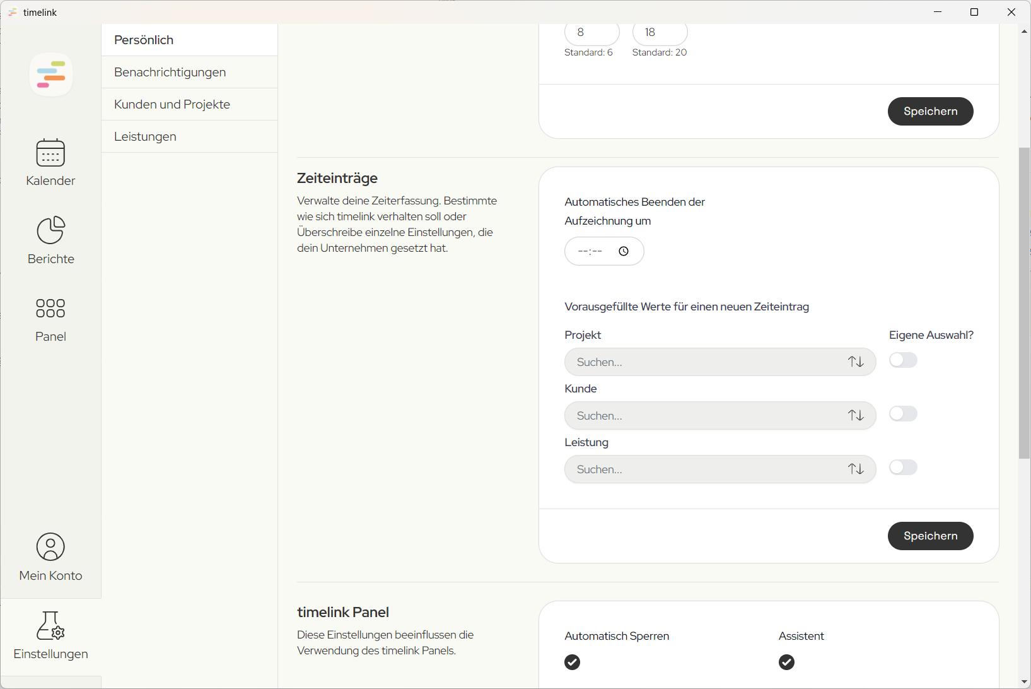
Task: Select Kunden und Projekte tab
Action: (x=189, y=104)
